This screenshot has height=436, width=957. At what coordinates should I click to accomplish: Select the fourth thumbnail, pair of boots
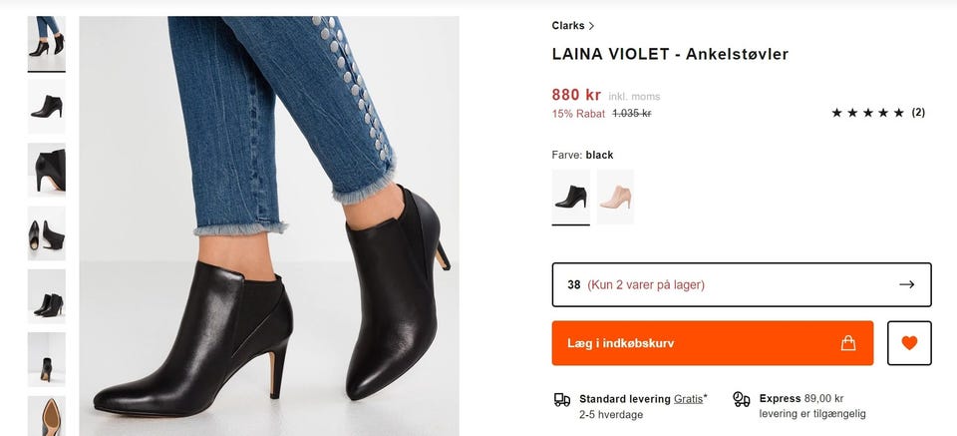click(46, 233)
